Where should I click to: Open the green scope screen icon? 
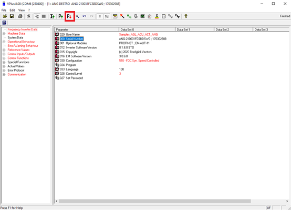click(x=142, y=16)
